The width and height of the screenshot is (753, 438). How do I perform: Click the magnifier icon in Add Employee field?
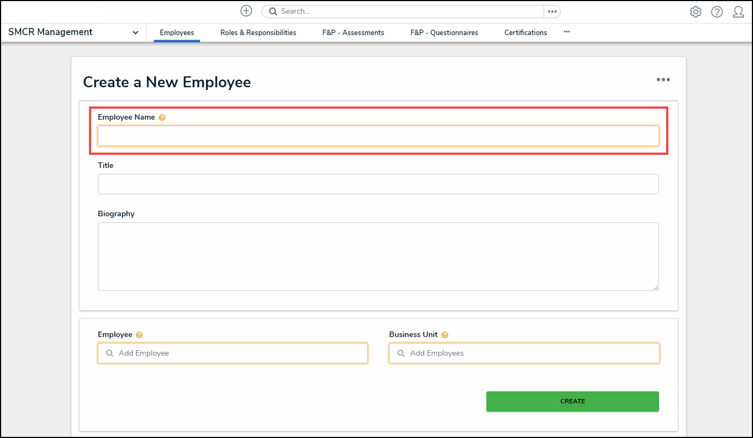tap(109, 353)
